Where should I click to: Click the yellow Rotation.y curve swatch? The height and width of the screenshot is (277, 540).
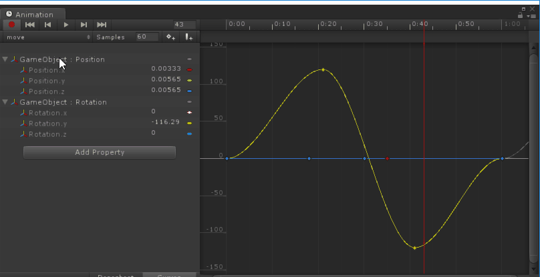[x=189, y=123]
